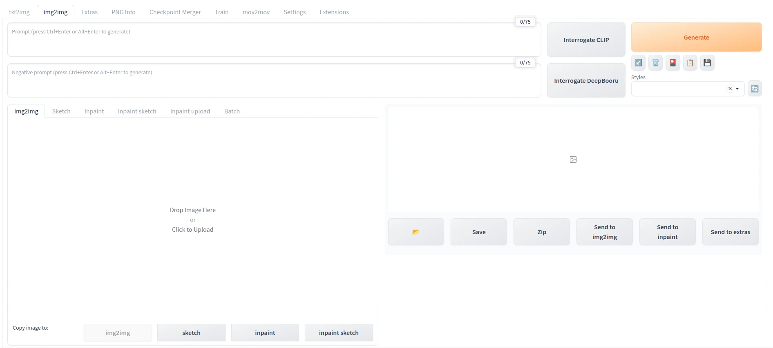Clear the prompt with the trash icon
Image resolution: width=773 pixels, height=348 pixels.
(655, 63)
